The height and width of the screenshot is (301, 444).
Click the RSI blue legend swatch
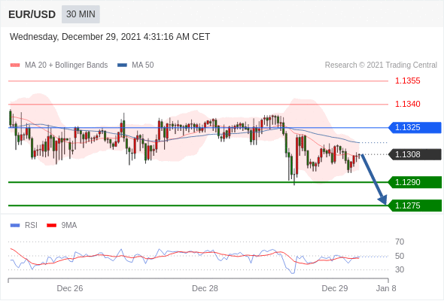[15, 226]
